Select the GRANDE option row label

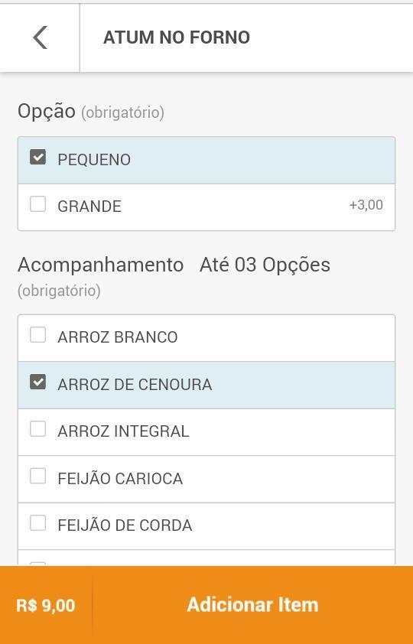89,207
